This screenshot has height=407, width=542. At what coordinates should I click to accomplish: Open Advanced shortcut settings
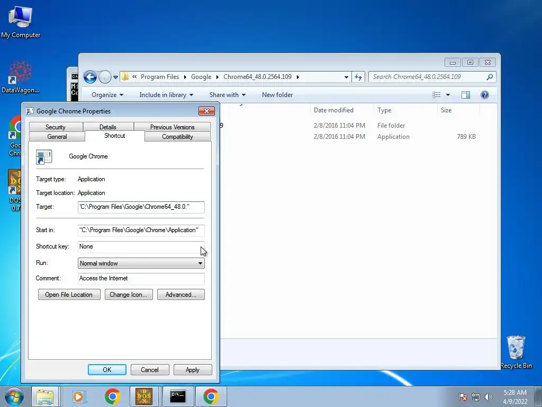[x=181, y=295]
